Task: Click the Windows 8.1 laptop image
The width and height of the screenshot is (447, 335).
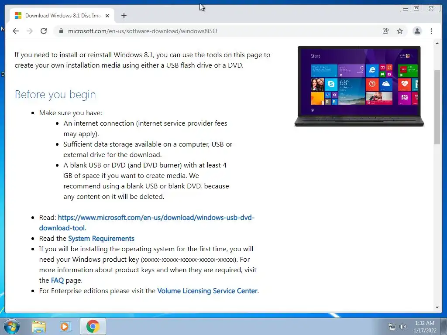Action: [359, 86]
